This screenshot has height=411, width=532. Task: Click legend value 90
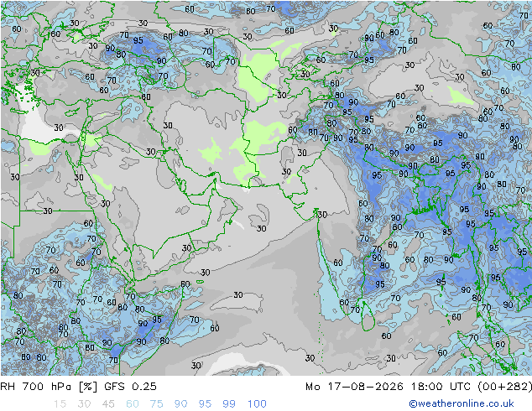180,403
